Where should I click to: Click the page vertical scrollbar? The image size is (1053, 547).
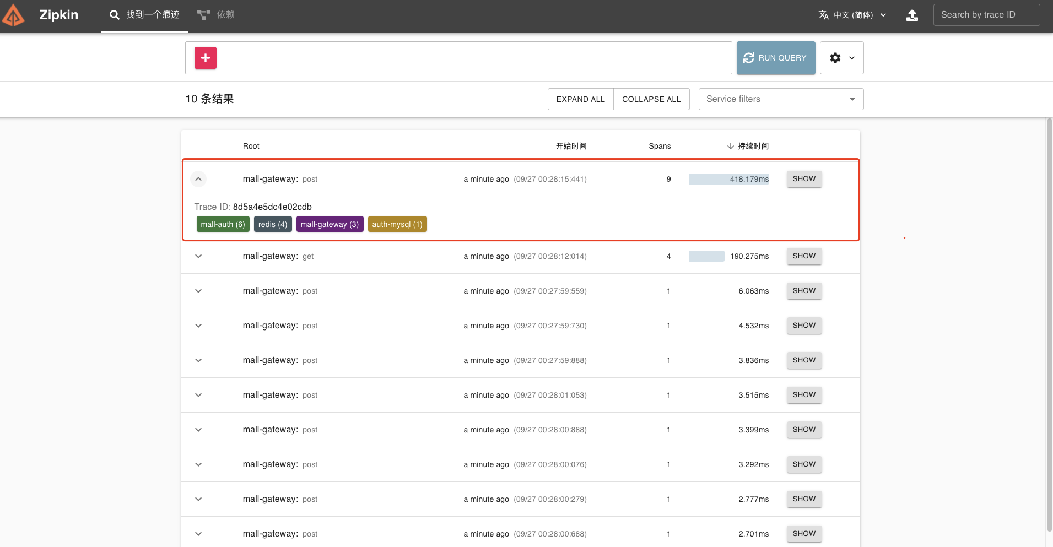1049,325
